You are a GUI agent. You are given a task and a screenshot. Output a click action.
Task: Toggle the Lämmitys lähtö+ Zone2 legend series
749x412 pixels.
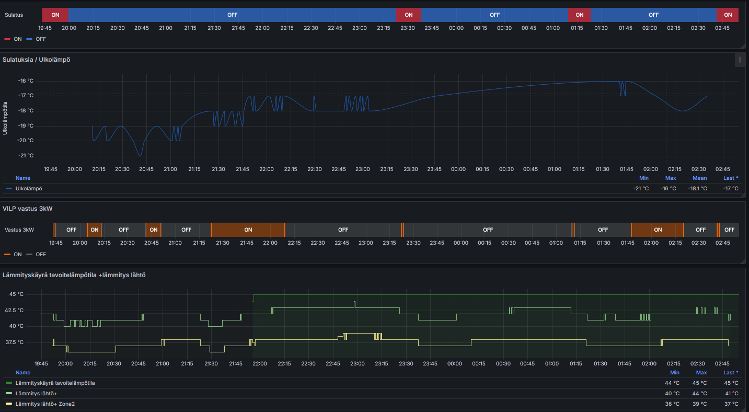[45, 404]
